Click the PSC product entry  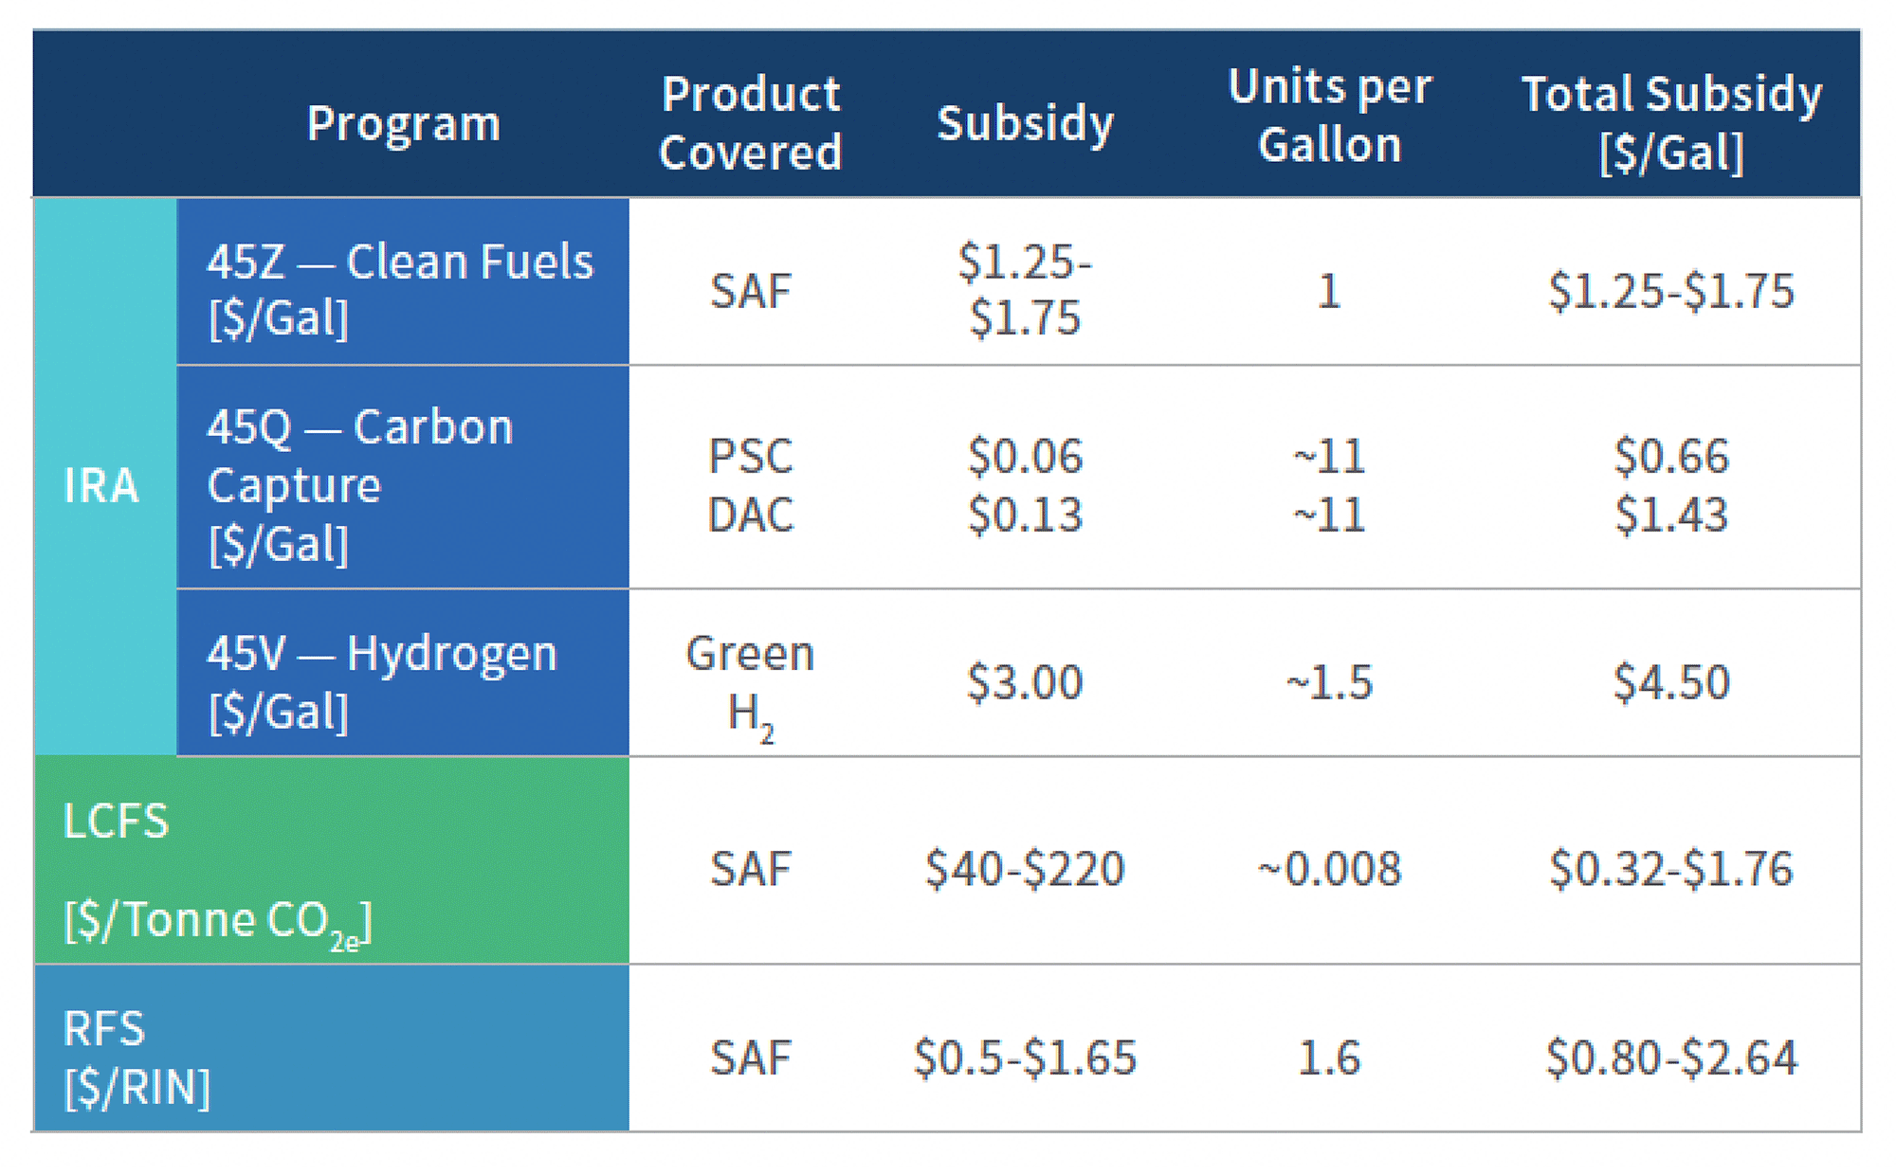click(750, 457)
